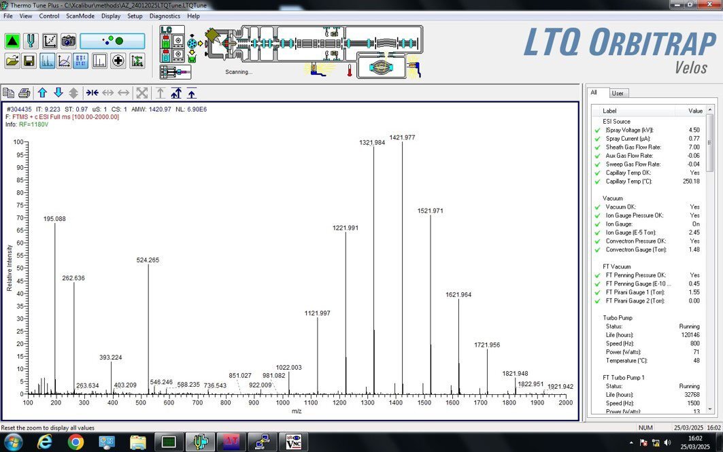The image size is (723, 452).
Task: Open a tune file with the folder icon
Action: (x=12, y=60)
